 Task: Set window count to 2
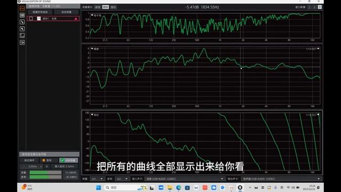314,7
